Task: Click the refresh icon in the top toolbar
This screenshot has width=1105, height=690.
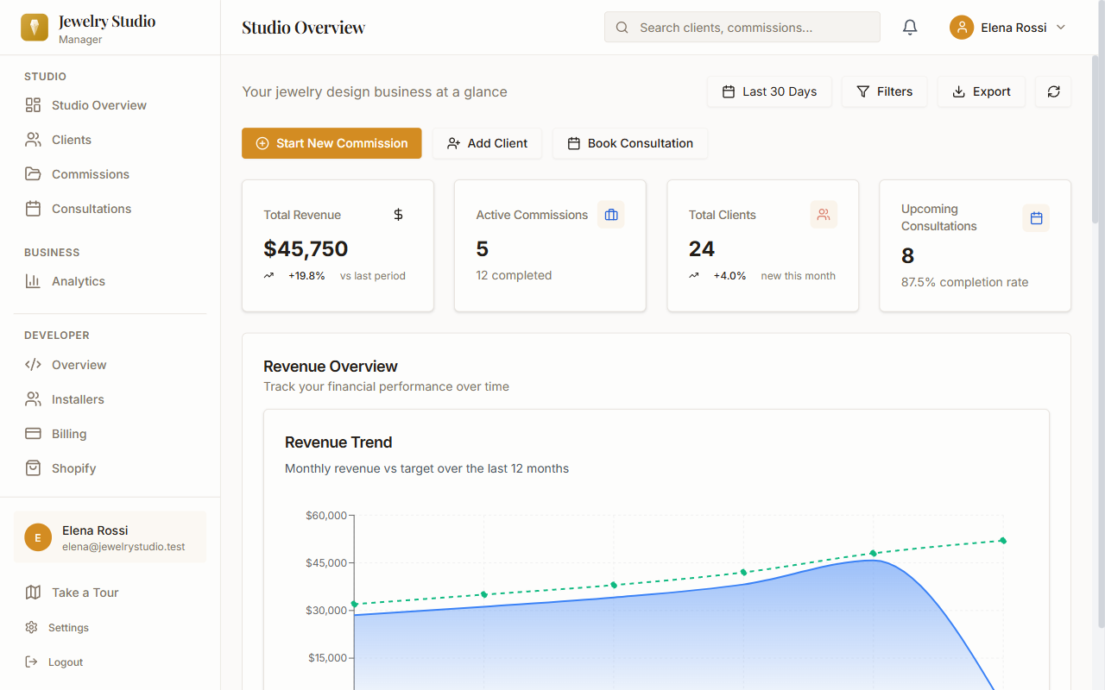Action: tap(1052, 91)
